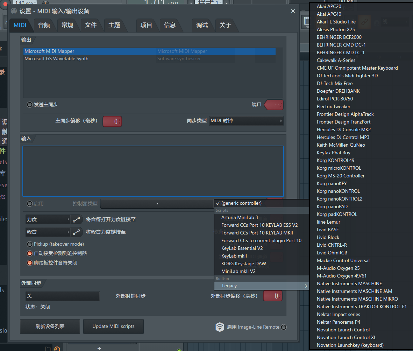Select Forward CCs Port 10 KEYLAB MKII

pos(262,233)
